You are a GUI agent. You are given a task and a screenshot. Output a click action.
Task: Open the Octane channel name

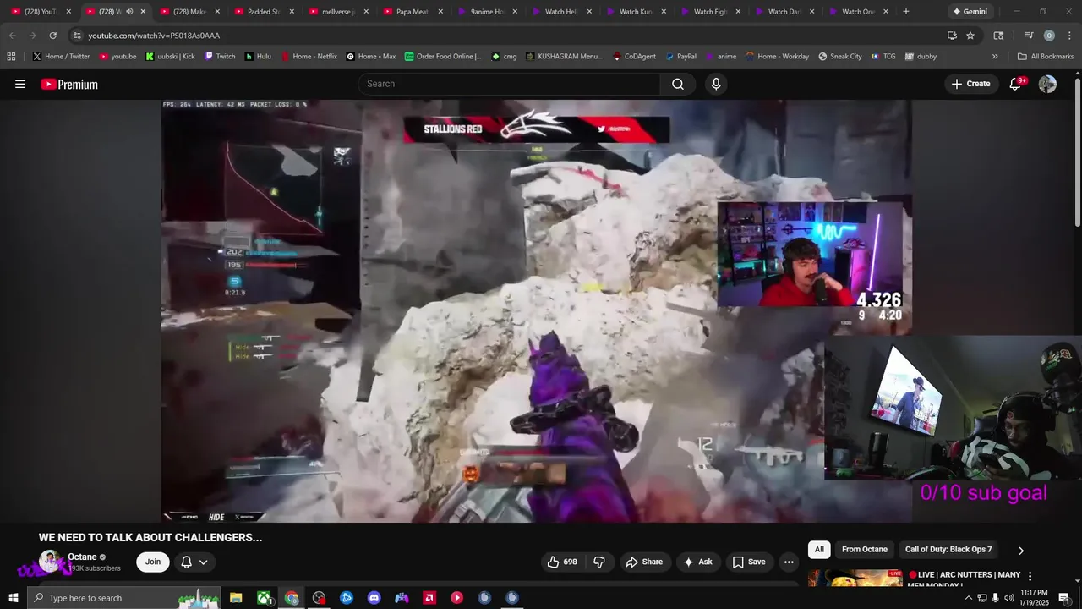82,557
